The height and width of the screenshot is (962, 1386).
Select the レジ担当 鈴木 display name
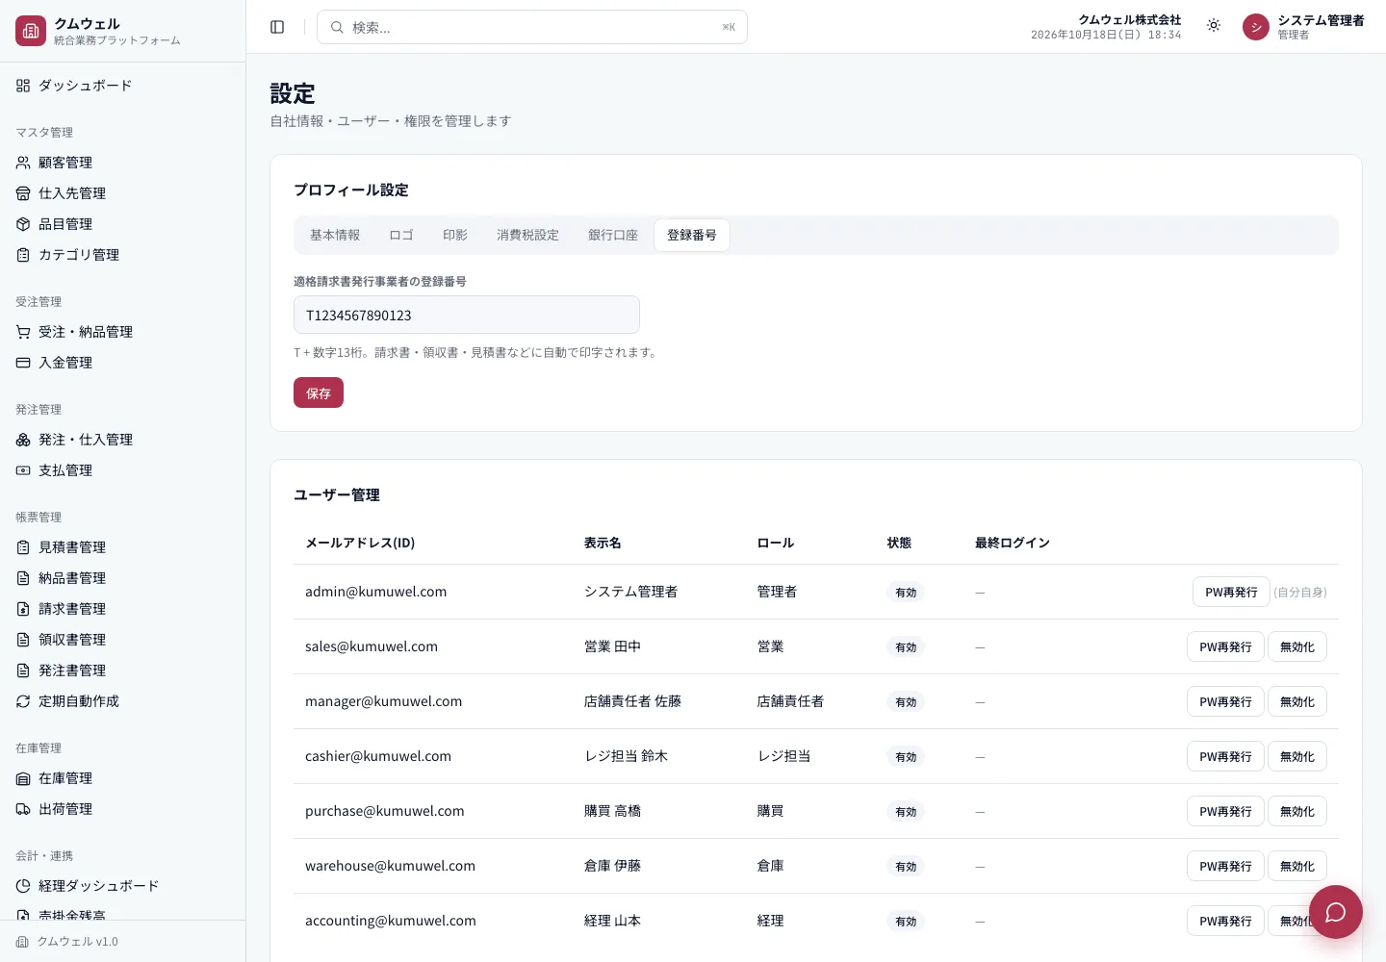[626, 756]
